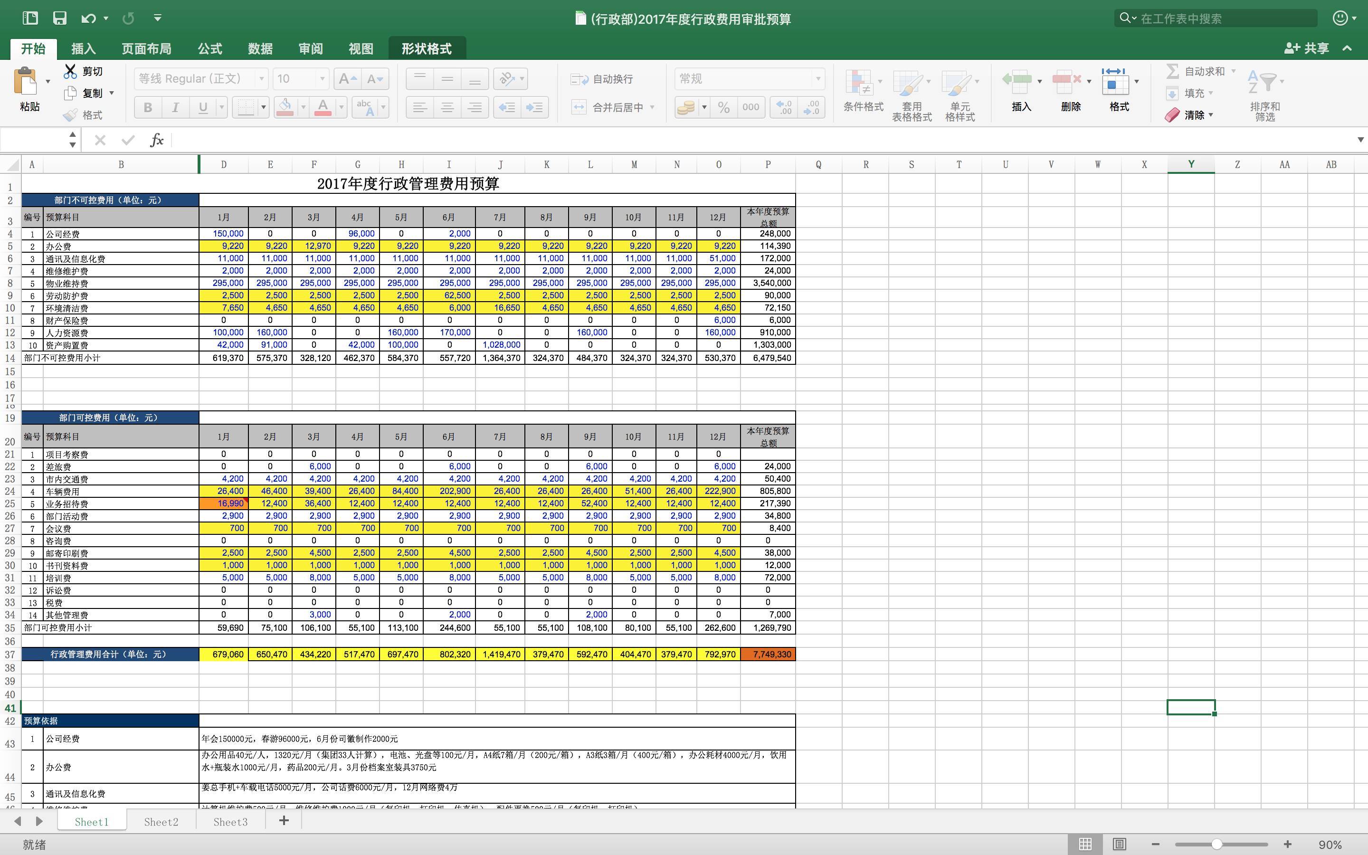Click the Format painter brush icon
This screenshot has height=855, width=1368.
70,115
